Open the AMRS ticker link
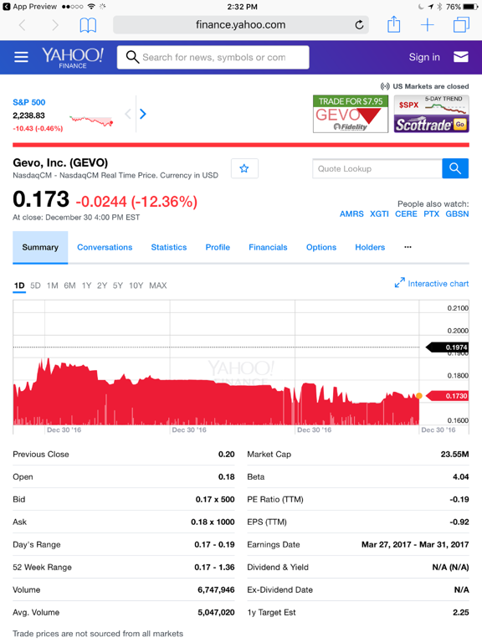This screenshot has height=643, width=482. [351, 214]
